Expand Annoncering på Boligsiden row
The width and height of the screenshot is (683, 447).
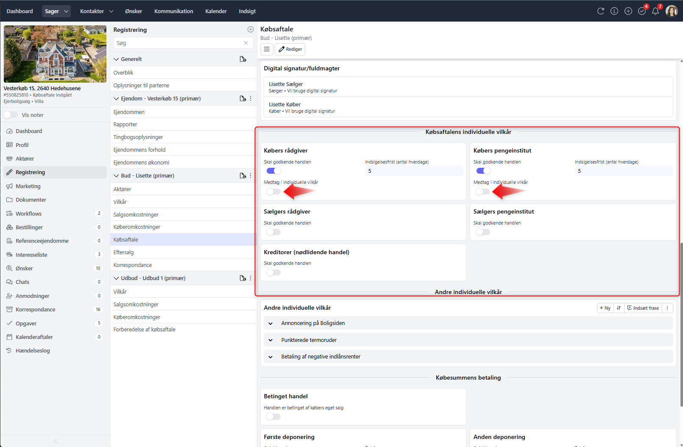270,323
